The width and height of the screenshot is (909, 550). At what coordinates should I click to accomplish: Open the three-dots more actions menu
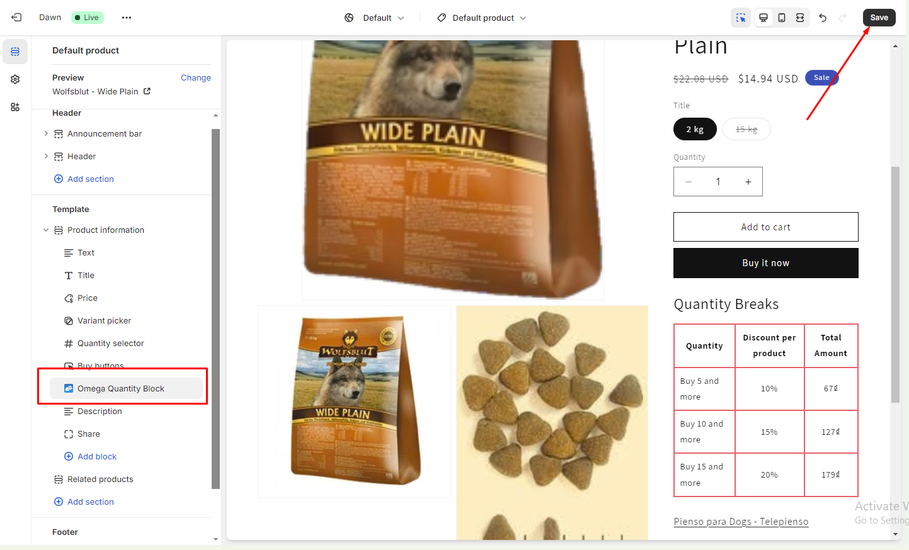127,18
